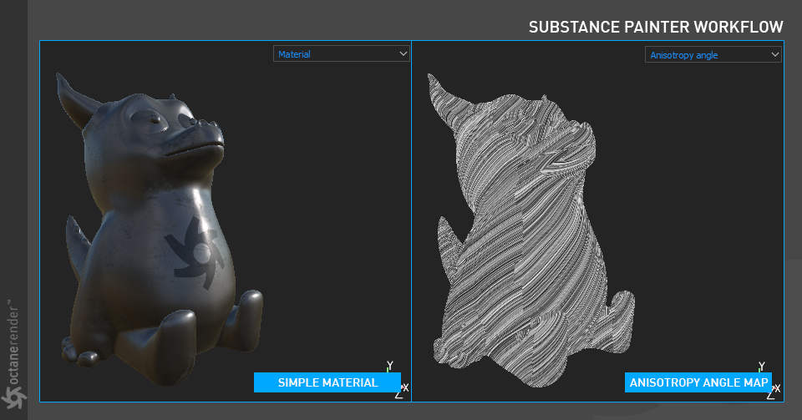Click the SIMPLE MATERIAL label

point(327,382)
